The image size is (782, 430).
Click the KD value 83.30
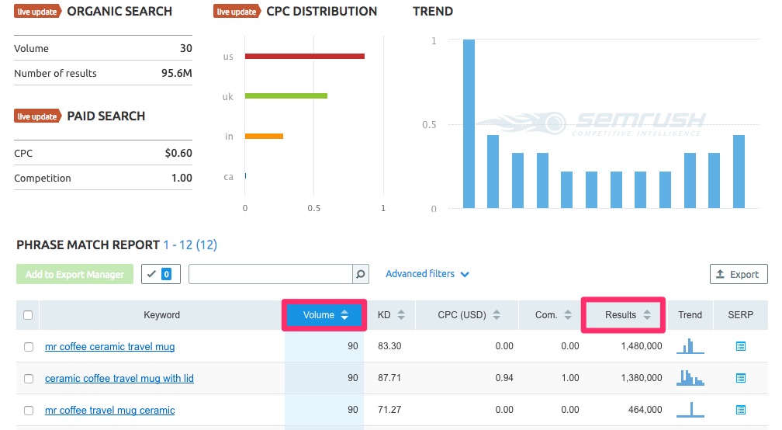pyautogui.click(x=389, y=346)
